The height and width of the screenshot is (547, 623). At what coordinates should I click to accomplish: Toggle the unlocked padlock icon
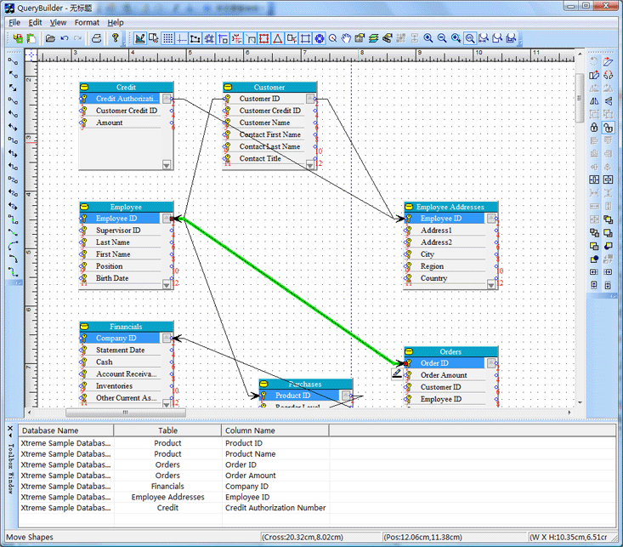[x=608, y=128]
